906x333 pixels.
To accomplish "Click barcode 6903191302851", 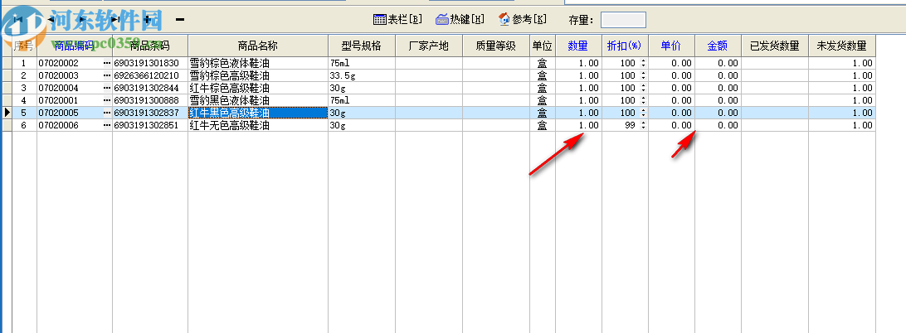I will click(147, 125).
